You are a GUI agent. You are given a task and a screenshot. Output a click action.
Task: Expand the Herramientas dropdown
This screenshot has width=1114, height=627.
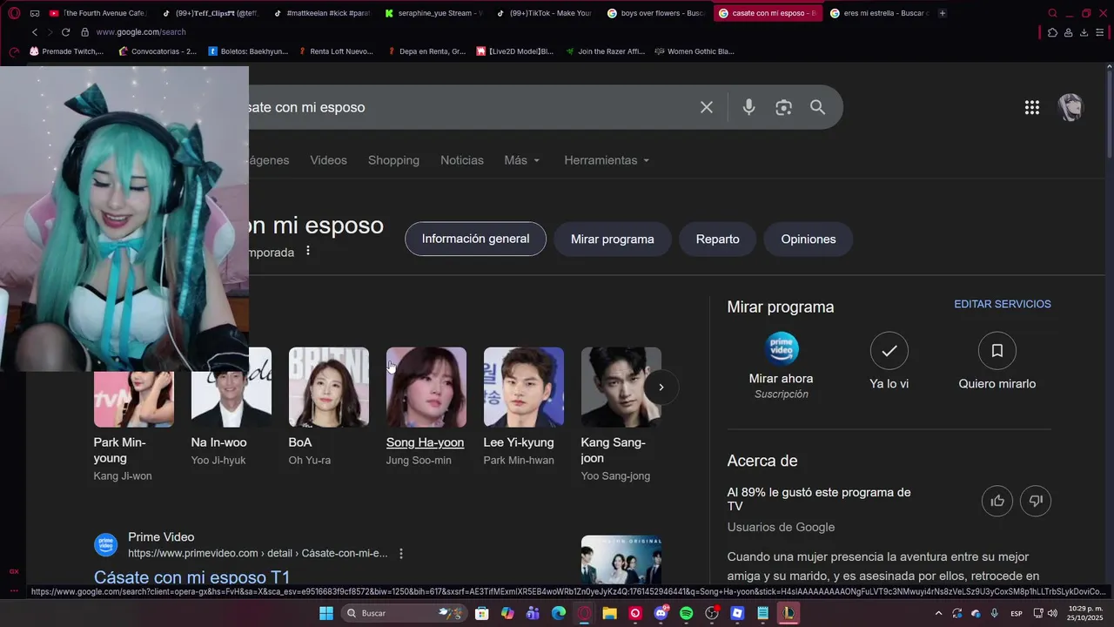click(x=607, y=160)
